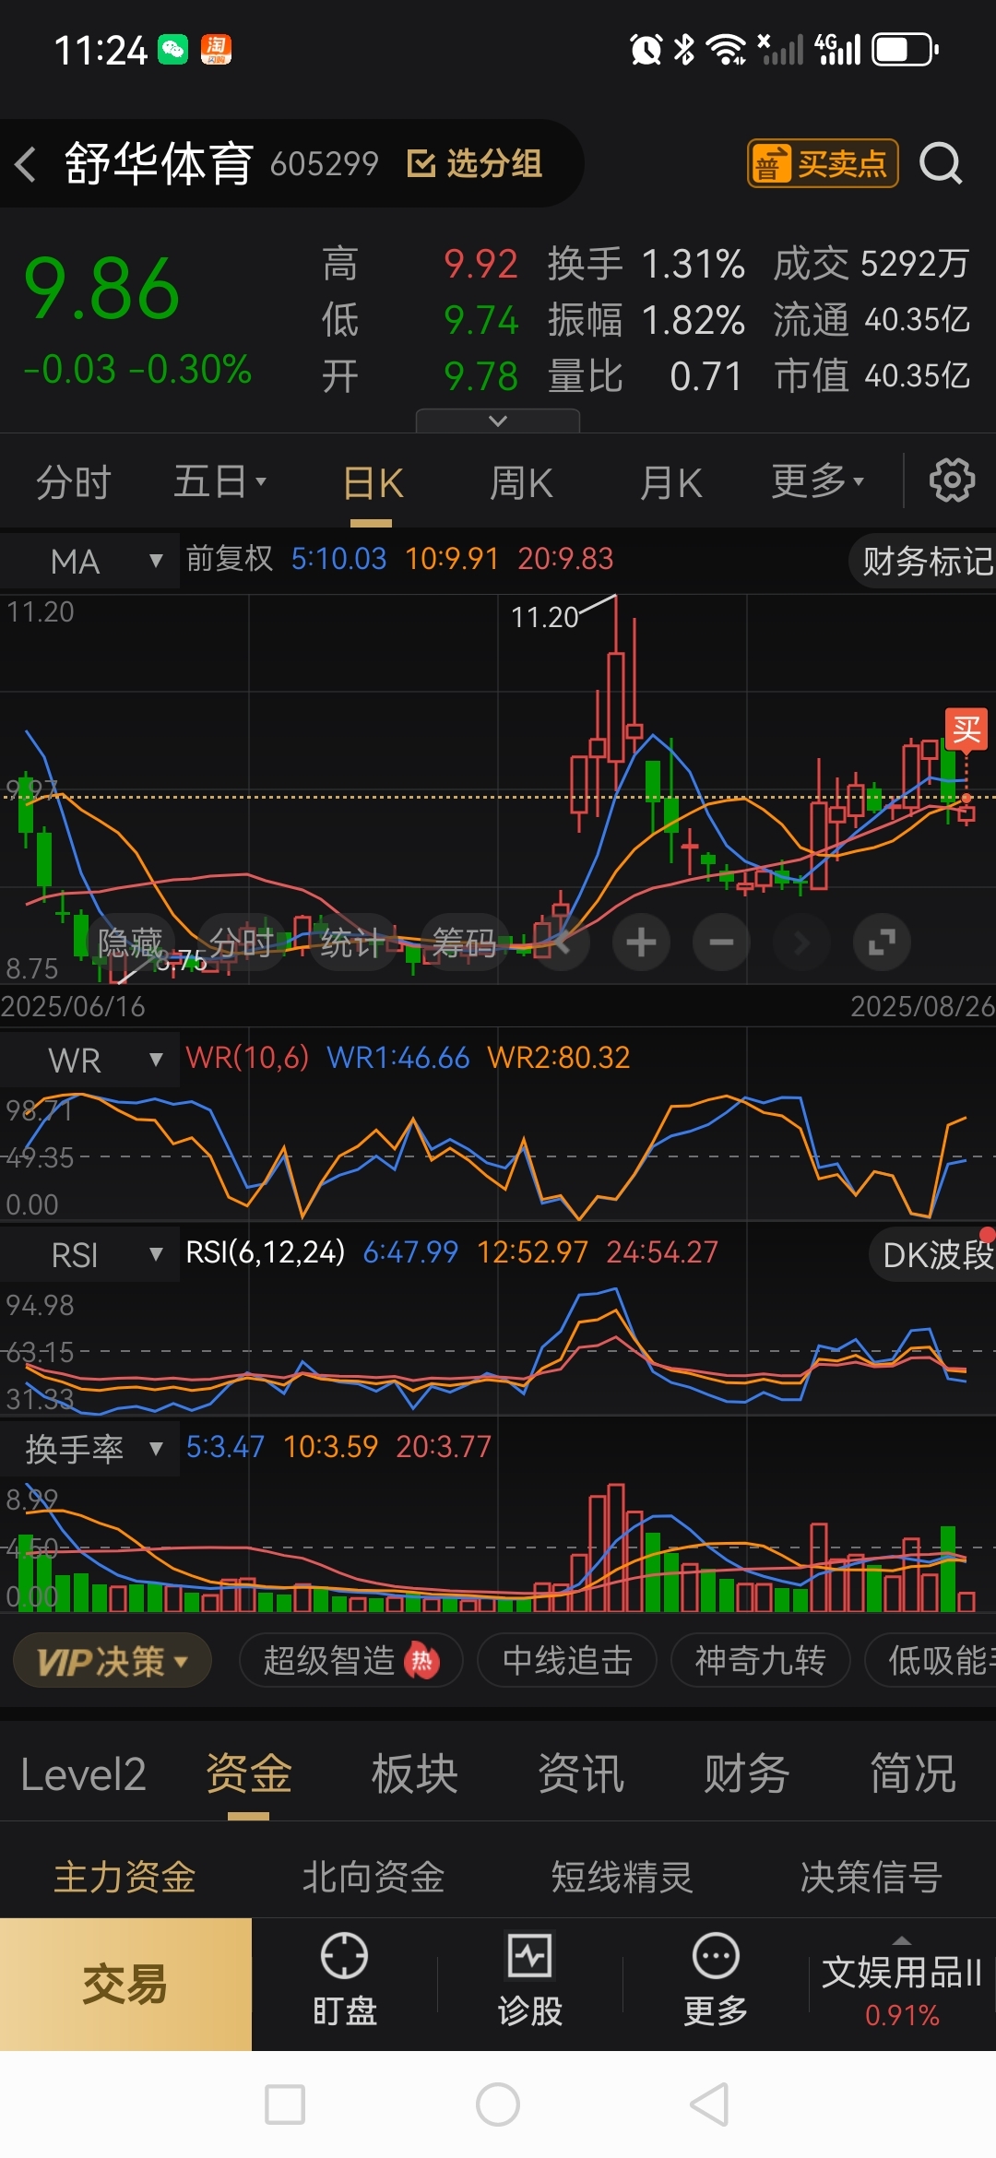
Task: Click the 分时 overlay button on chart
Action: click(x=242, y=943)
